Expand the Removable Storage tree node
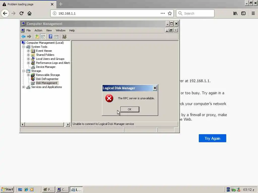The width and height of the screenshot is (258, 193). (x=28, y=75)
